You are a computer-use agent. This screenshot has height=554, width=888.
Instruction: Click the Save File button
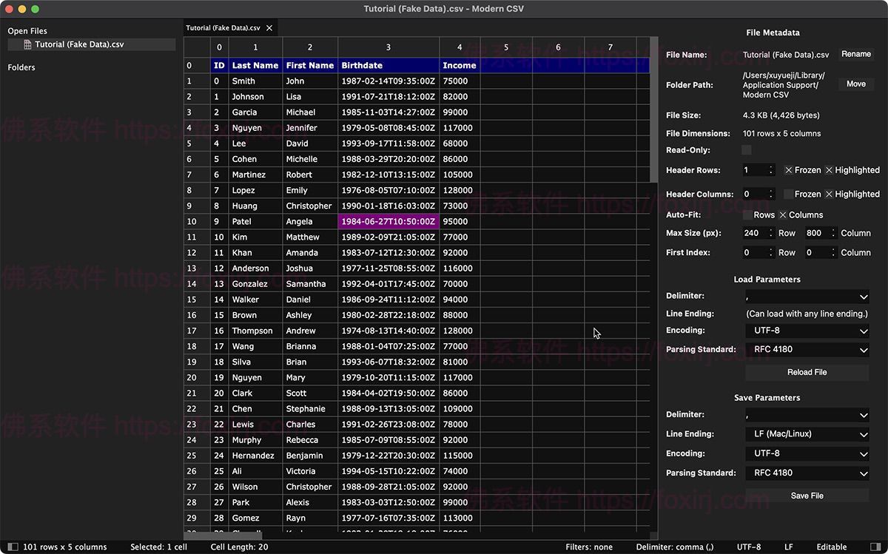[807, 496]
